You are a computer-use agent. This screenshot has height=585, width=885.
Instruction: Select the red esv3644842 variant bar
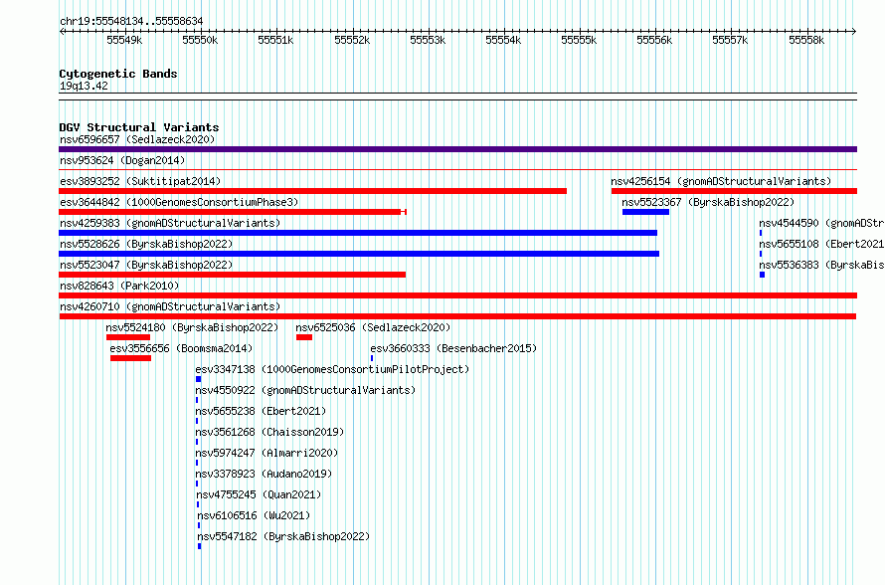click(233, 212)
